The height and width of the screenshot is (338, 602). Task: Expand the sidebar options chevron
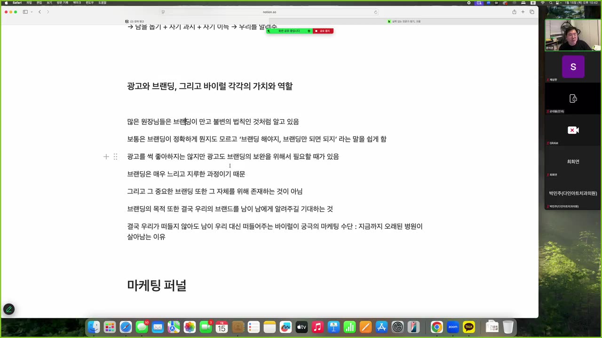pos(32,12)
